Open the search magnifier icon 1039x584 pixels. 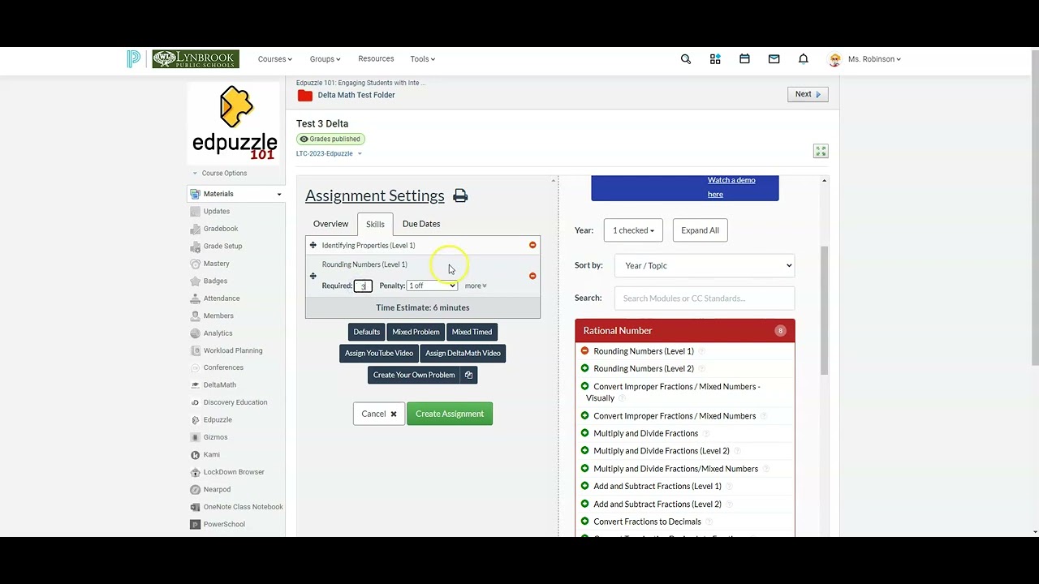[x=686, y=59]
